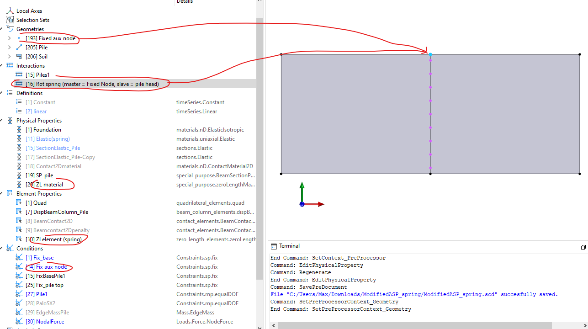Screen dimensions: 588x329
Task: Click the cyan pile head node in viewport
Action: 430,54
